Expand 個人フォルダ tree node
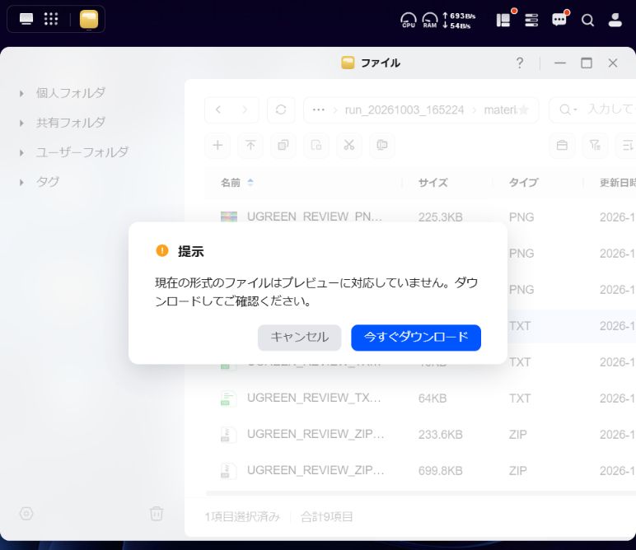Viewport: 636px width, 550px height. point(21,94)
